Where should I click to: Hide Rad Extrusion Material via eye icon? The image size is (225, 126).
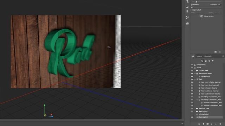tap(192, 88)
